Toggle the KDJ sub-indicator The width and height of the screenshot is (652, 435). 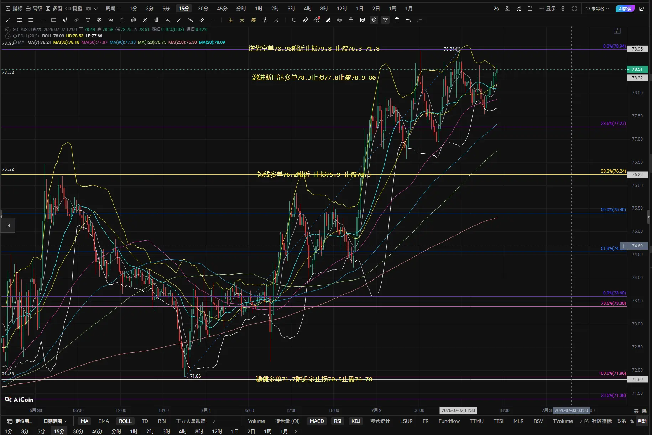[356, 421]
